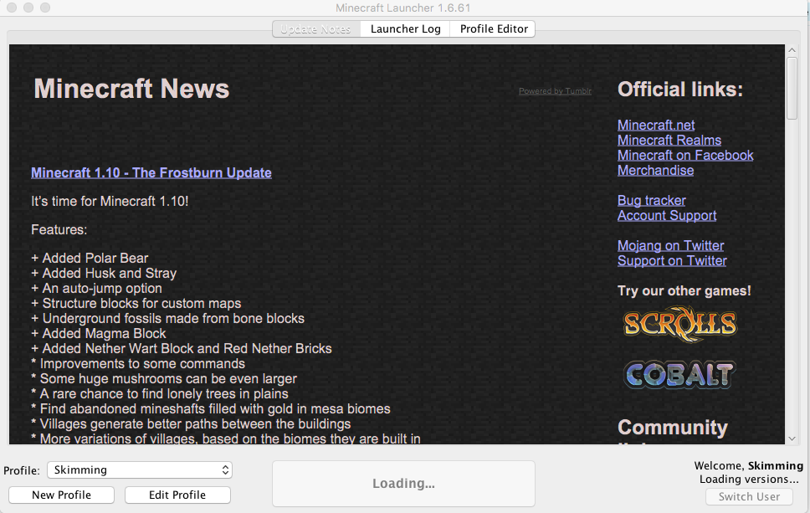Click the Powered by Tumblr link
The width and height of the screenshot is (810, 513).
[555, 91]
